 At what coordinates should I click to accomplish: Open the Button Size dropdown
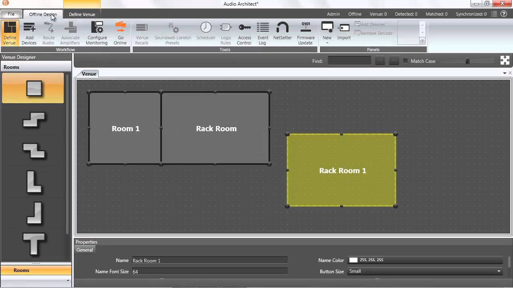coord(425,271)
